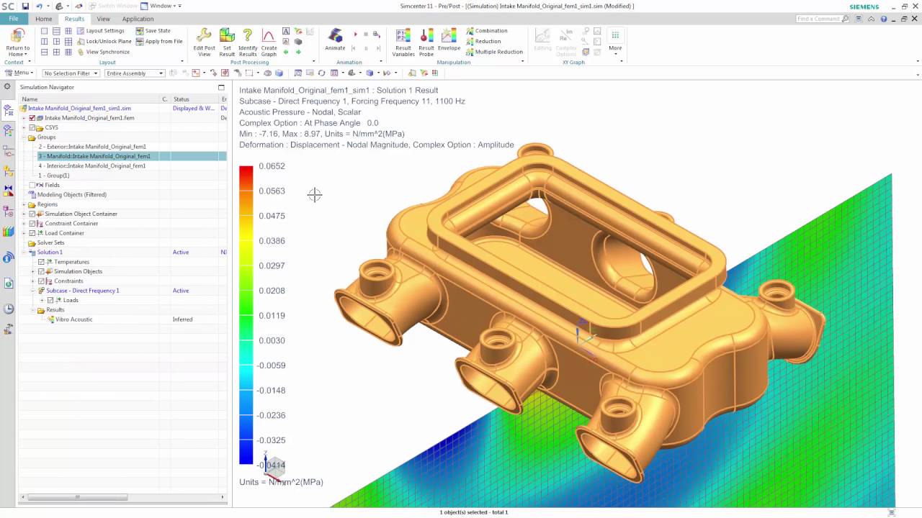Select the Results ribbon tab
Viewport: 922px width, 518px height.
(74, 19)
